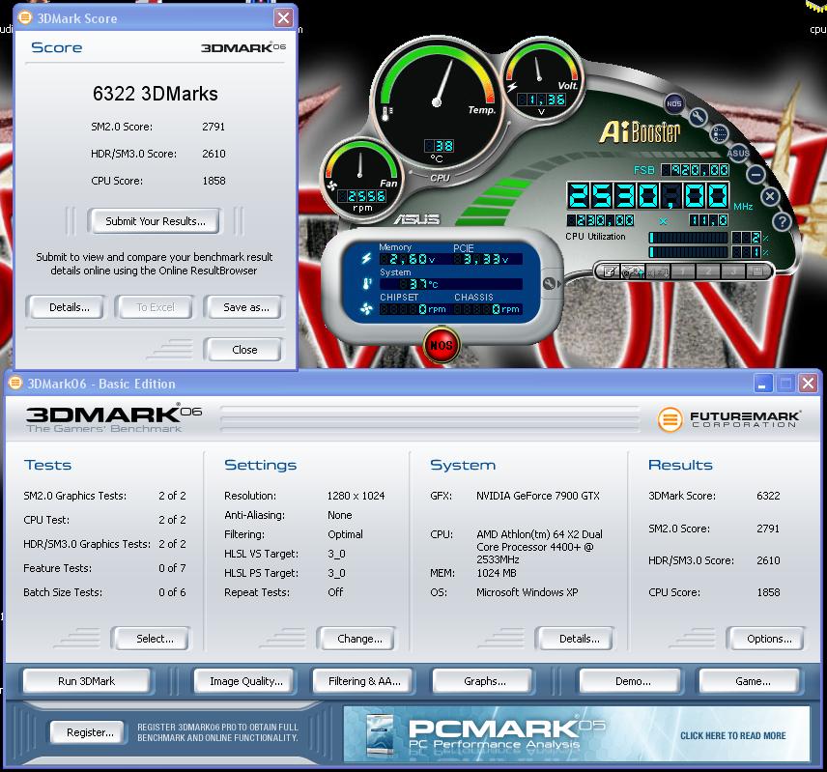Click the To Excel button
This screenshot has height=772, width=827.
click(x=155, y=307)
